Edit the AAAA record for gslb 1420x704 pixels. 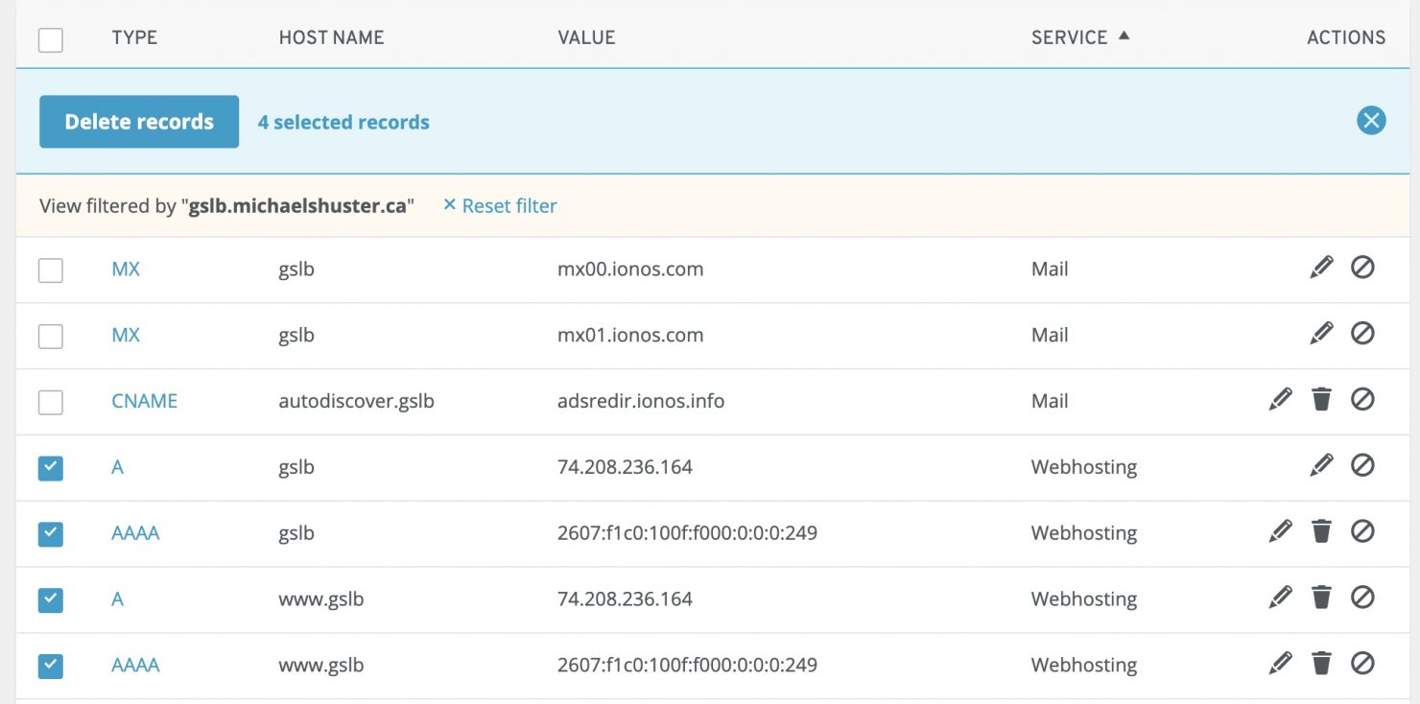click(1280, 531)
